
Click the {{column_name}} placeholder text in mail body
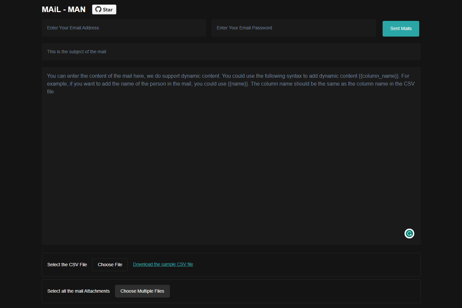point(379,76)
